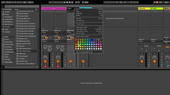Click the browser search field
170x95 pixels.
pos(22,6)
